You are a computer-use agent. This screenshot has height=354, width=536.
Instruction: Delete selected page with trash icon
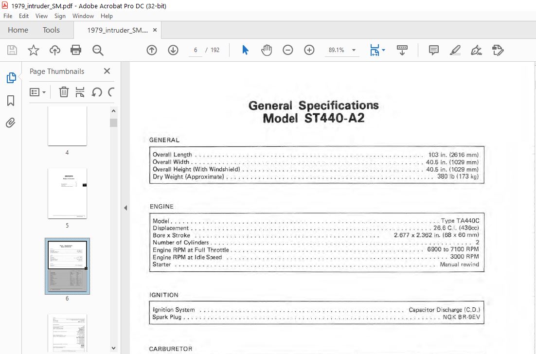[64, 92]
